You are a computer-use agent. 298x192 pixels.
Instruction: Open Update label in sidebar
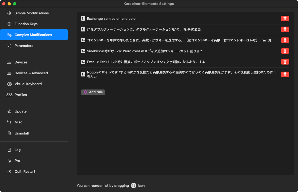coord(21,111)
